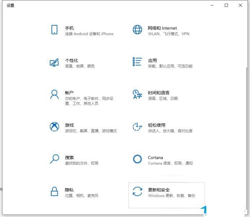This screenshot has height=217, width=250.
Task: Click the 应用 list icon
Action: [x=137, y=62]
